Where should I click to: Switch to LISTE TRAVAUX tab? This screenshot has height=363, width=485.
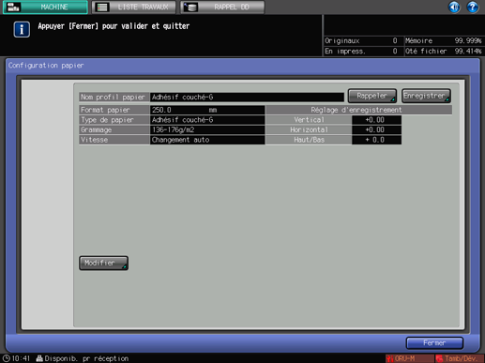click(133, 7)
